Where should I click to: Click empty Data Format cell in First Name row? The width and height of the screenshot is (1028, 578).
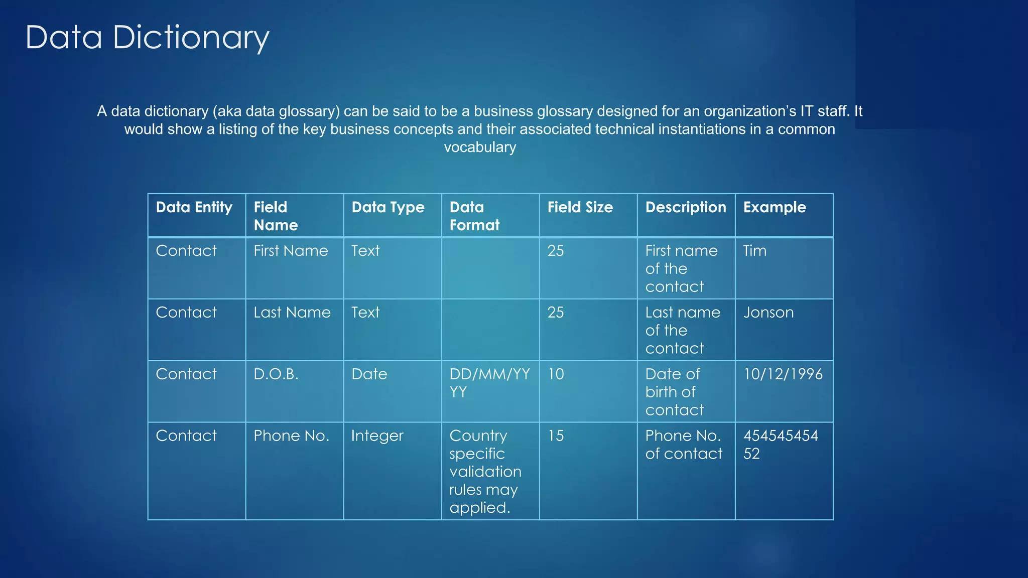490,268
